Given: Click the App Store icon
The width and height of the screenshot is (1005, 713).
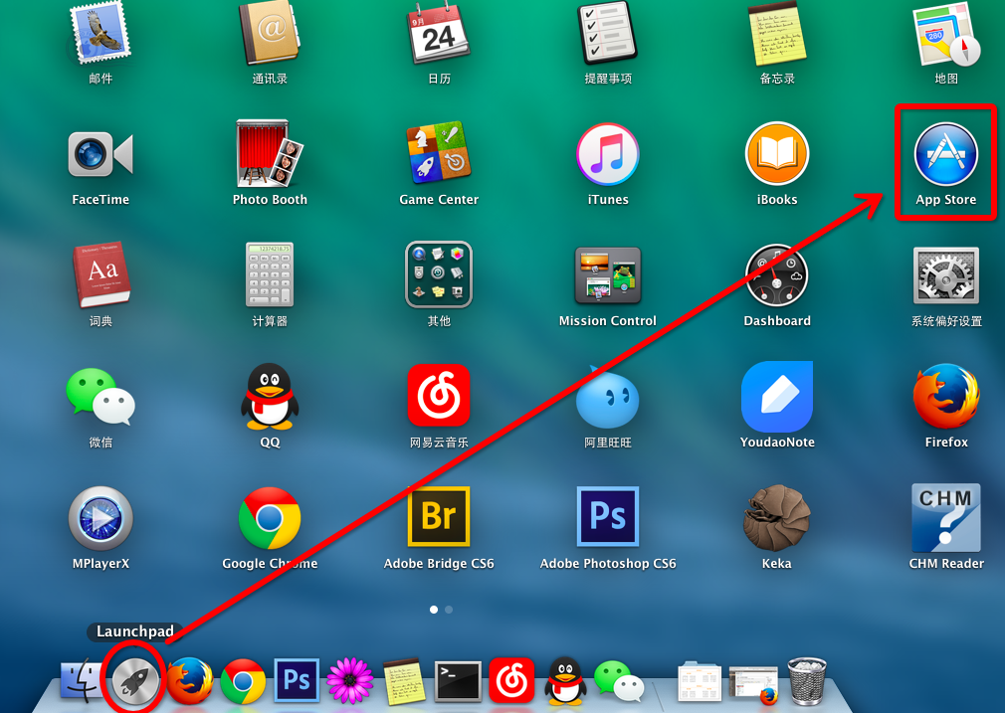Looking at the screenshot, I should [946, 154].
